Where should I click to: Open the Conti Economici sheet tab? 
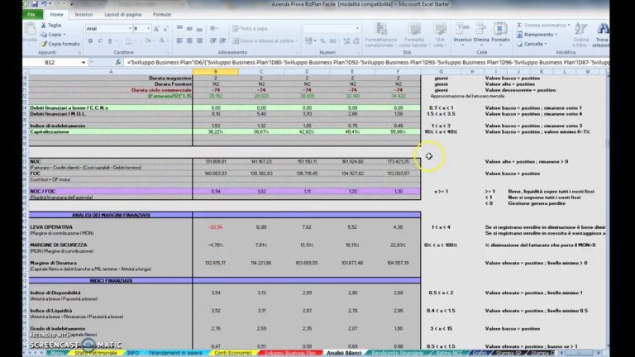[x=233, y=353]
